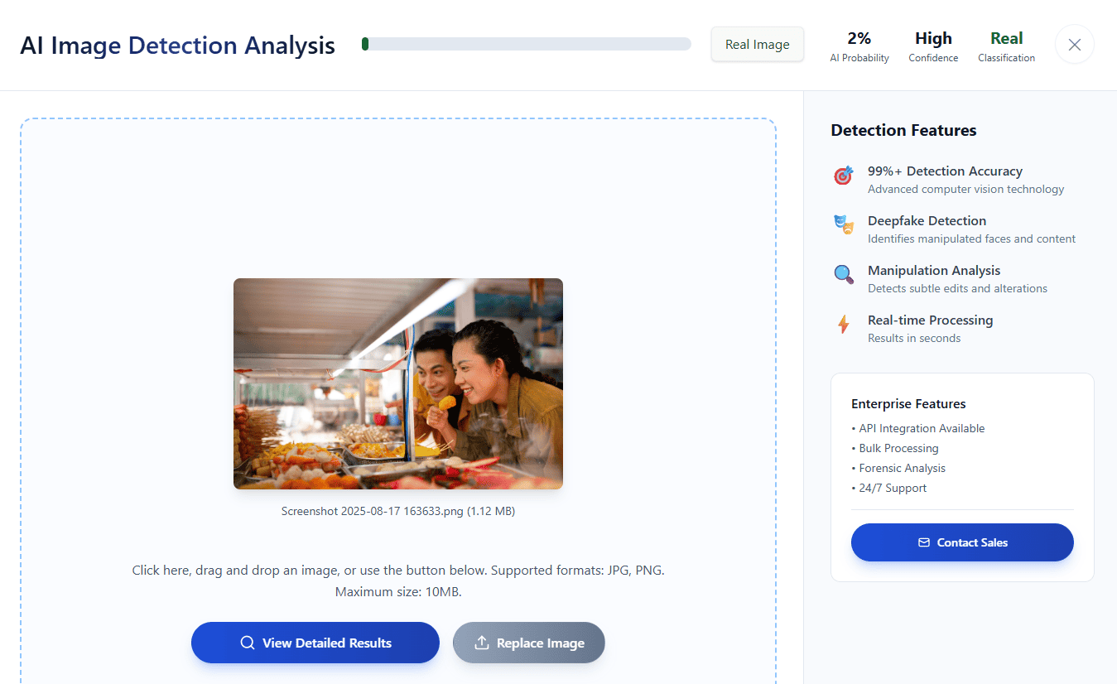The width and height of the screenshot is (1117, 684).
Task: Click the 'Deepfake Detection' feature title
Action: tap(927, 221)
